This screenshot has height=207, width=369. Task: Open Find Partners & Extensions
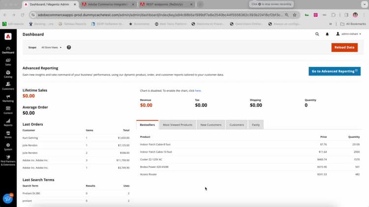8,160
